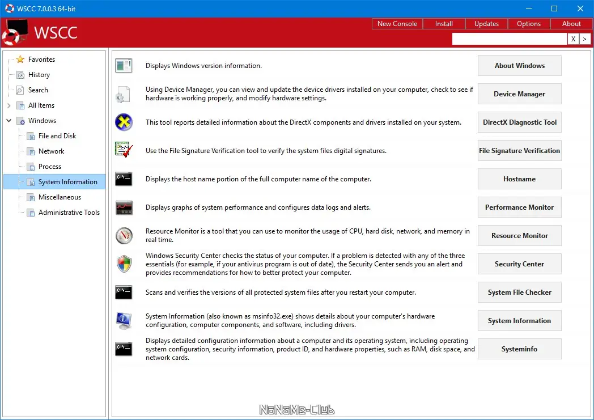This screenshot has height=420, width=594.
Task: Click the System Information monitor icon
Action: (124, 320)
